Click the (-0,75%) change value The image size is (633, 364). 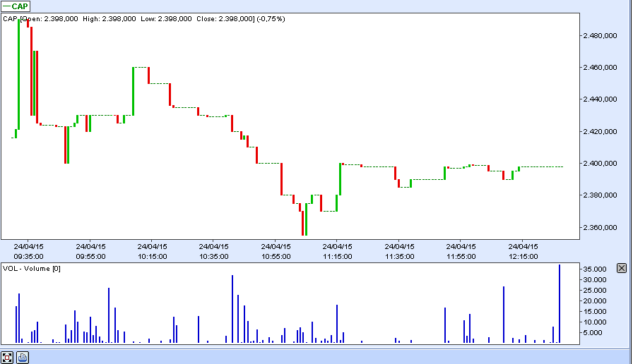tap(271, 18)
